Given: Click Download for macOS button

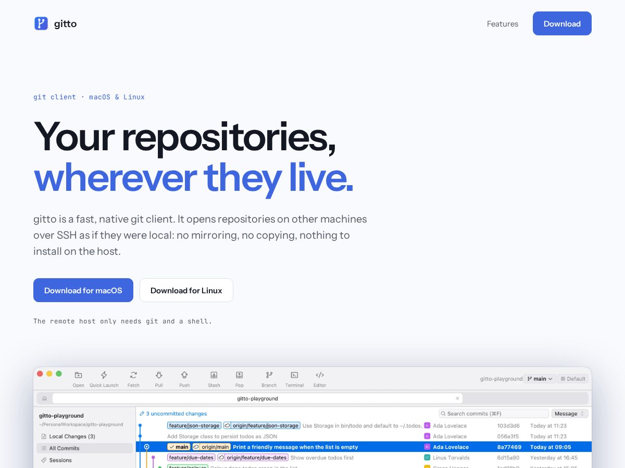Looking at the screenshot, I should click(x=83, y=290).
